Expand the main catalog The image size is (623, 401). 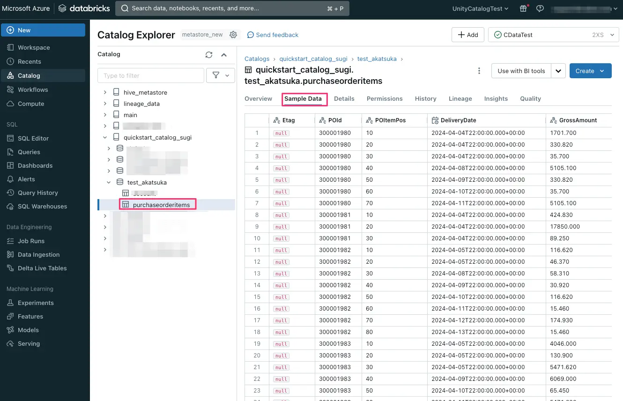pos(105,115)
